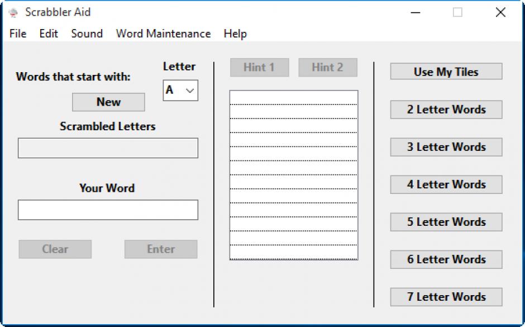Expand the Letter dropdown showing A
Image resolution: width=525 pixels, height=327 pixels.
180,90
